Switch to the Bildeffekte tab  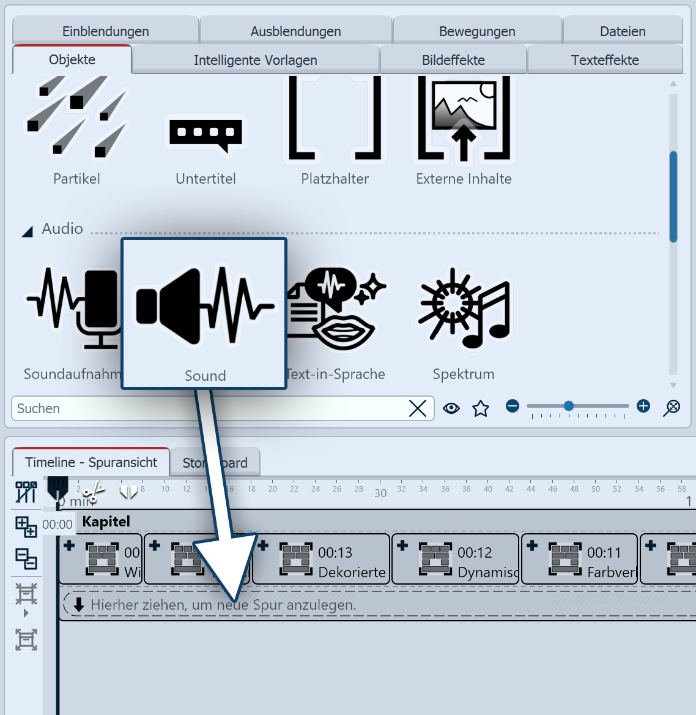[453, 60]
